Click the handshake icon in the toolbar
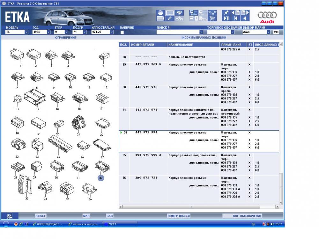 pos(180,13)
